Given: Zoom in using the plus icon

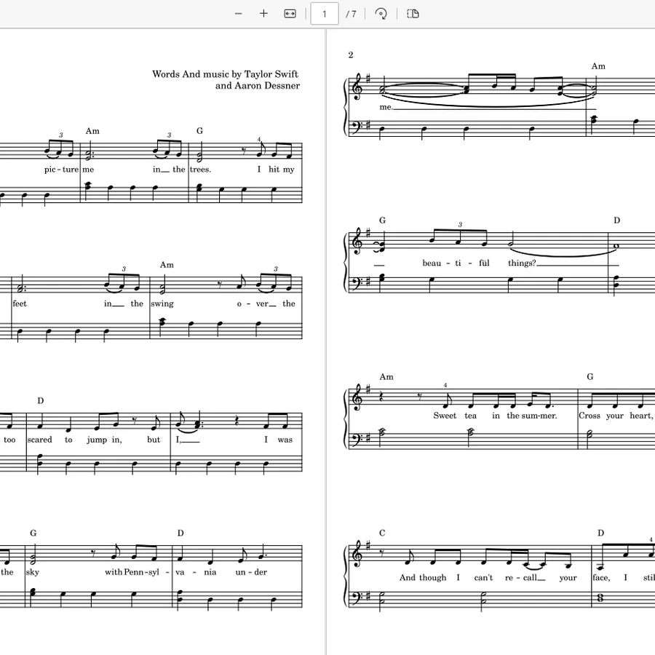Looking at the screenshot, I should pyautogui.click(x=263, y=14).
